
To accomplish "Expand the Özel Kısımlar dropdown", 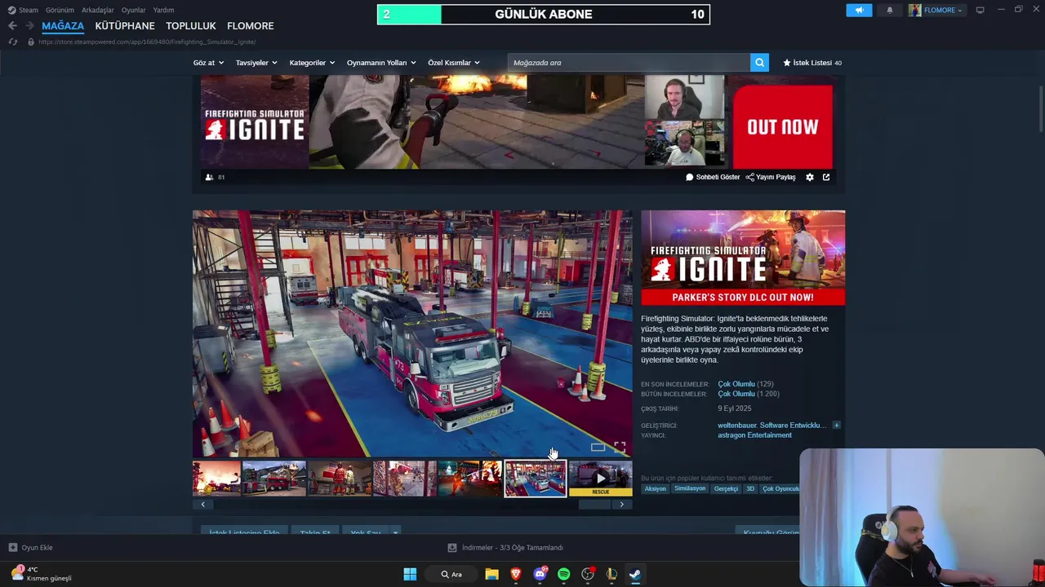I will pos(454,63).
